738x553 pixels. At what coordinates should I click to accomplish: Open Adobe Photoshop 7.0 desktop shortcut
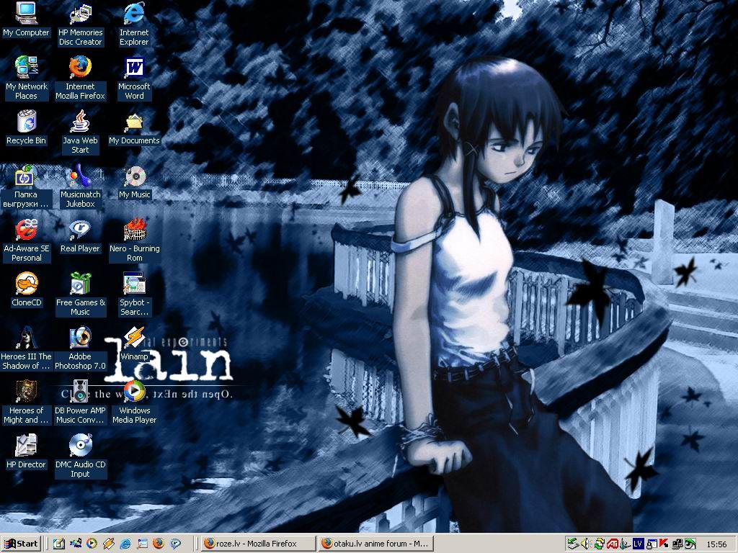click(80, 349)
